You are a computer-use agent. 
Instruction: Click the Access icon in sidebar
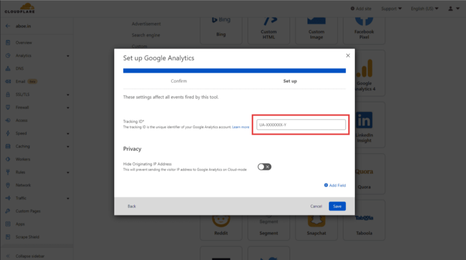click(8, 120)
